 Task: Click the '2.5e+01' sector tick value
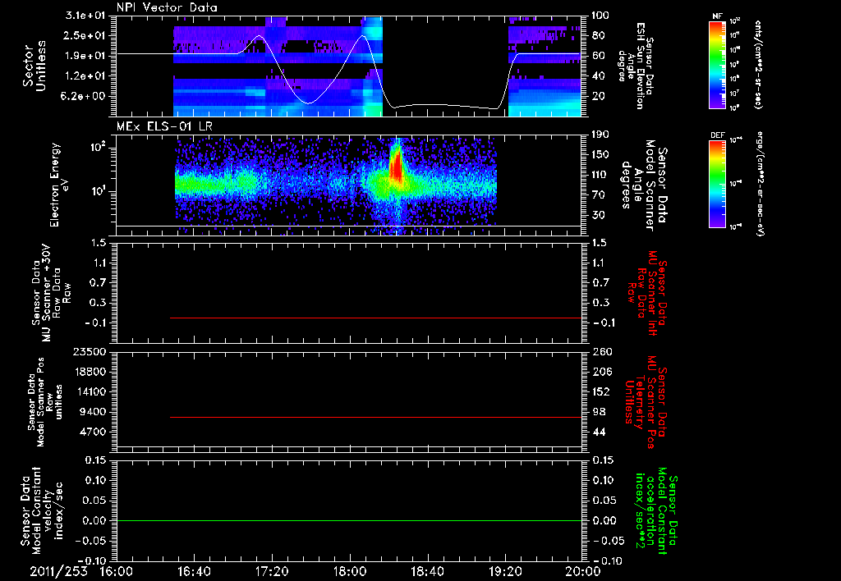pyautogui.click(x=86, y=36)
